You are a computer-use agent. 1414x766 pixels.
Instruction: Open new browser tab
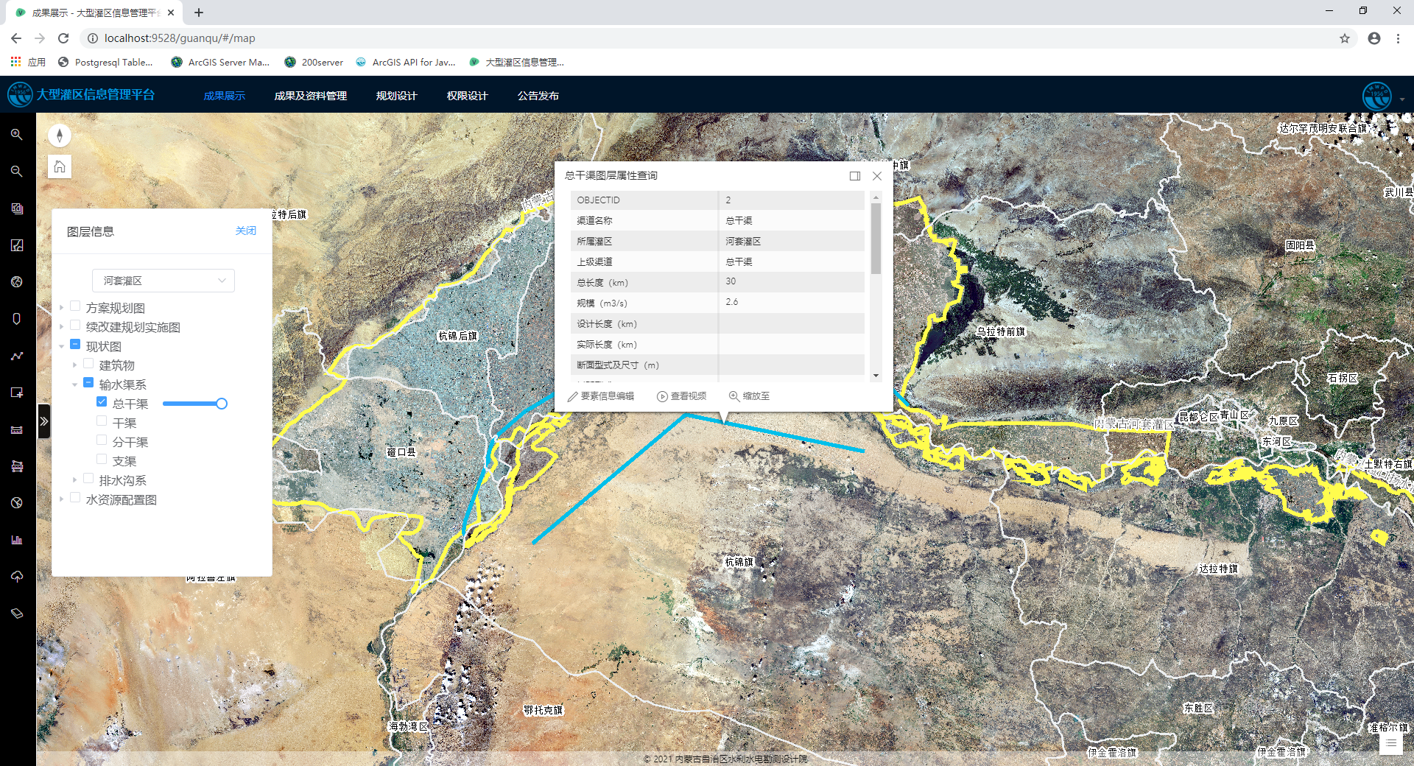tap(199, 13)
